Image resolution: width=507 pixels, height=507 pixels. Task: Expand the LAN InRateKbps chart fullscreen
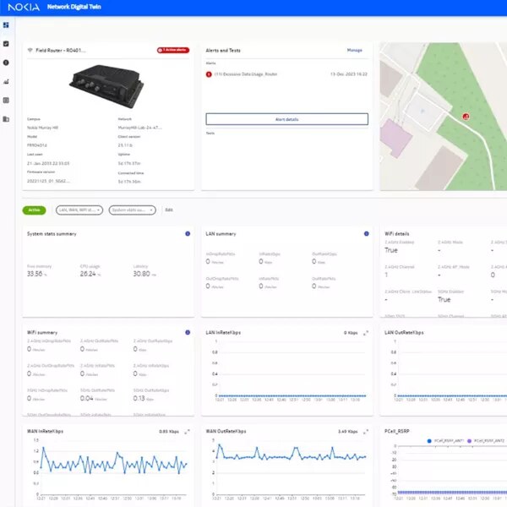(x=366, y=333)
